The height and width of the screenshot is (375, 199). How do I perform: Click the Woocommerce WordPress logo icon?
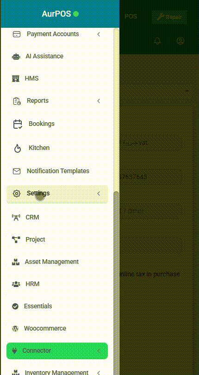click(x=15, y=329)
